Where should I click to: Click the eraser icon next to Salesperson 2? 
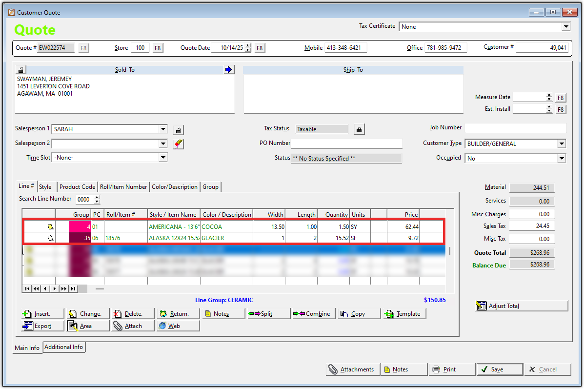(x=179, y=144)
